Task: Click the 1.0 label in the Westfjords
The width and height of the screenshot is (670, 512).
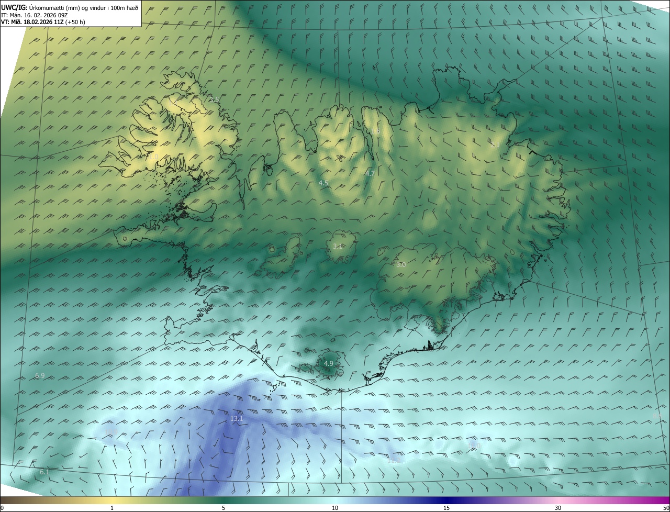Action: point(153,157)
